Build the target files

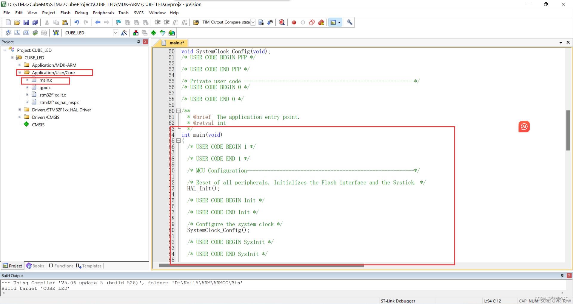point(17,33)
